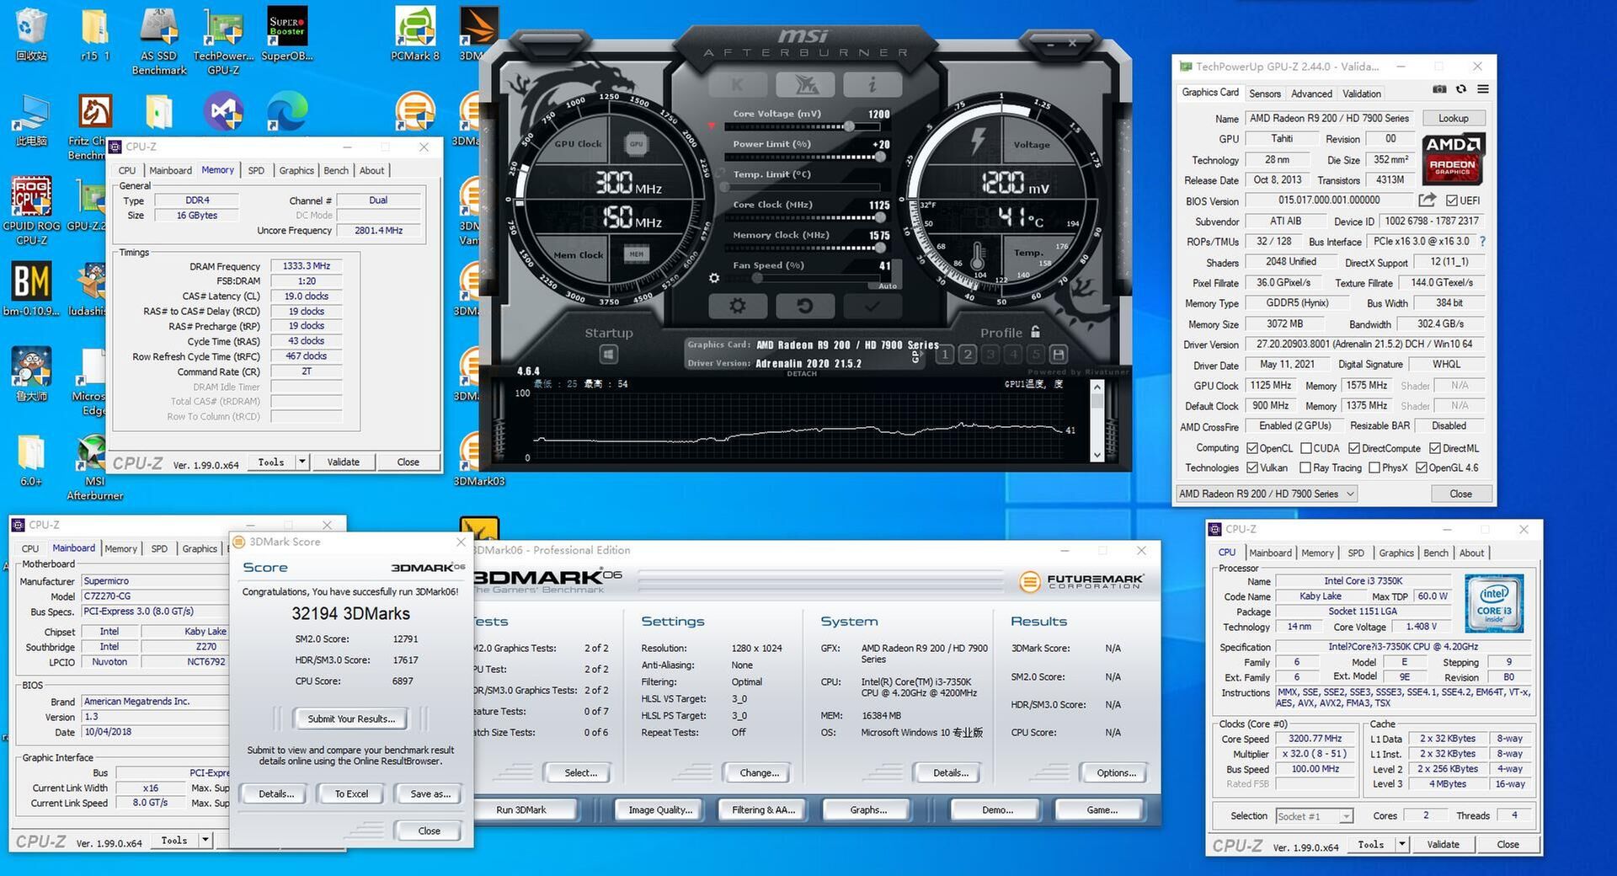Click the Afterburner profile lock icon
Image resolution: width=1617 pixels, height=876 pixels.
point(1035,332)
